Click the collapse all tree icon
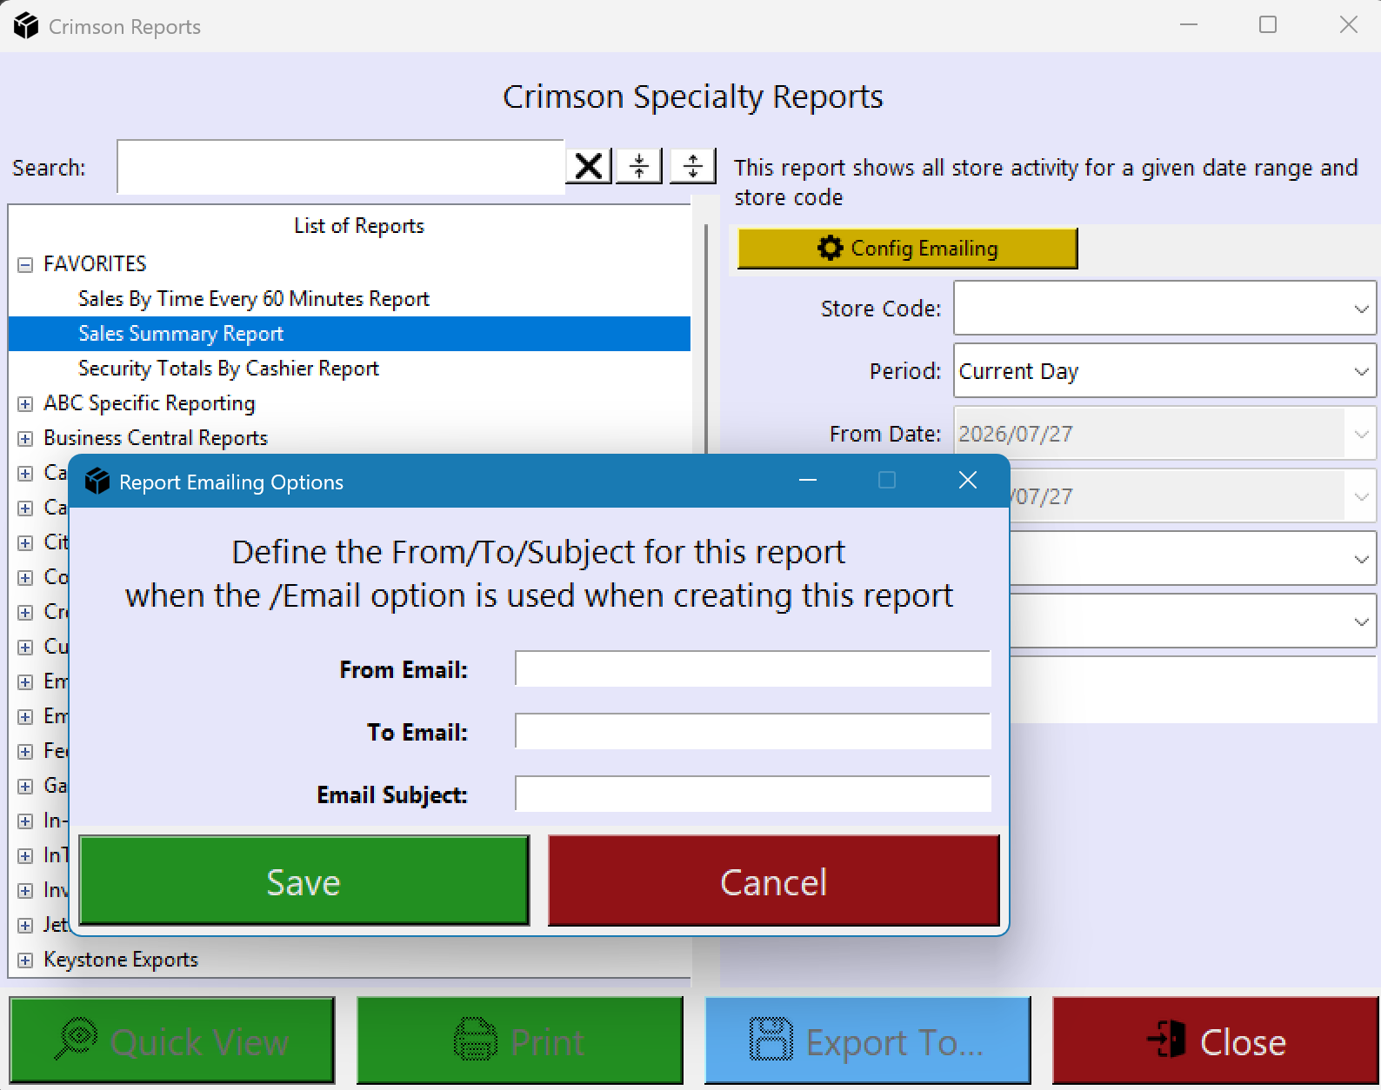The image size is (1381, 1090). [639, 165]
